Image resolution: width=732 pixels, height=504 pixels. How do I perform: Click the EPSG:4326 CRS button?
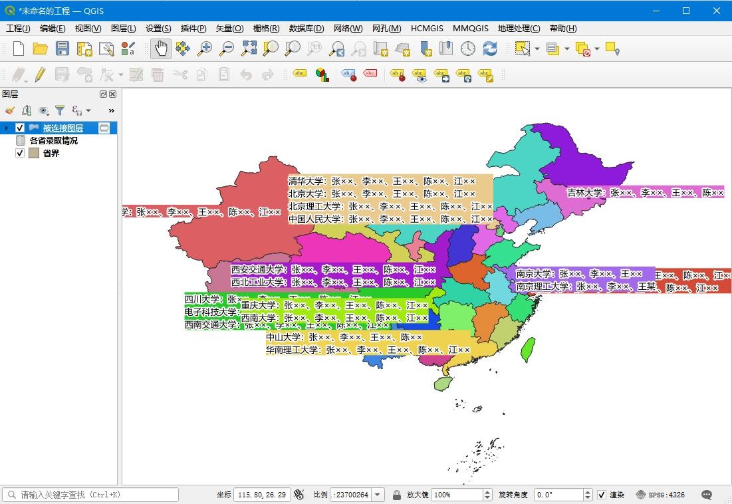[x=660, y=495]
